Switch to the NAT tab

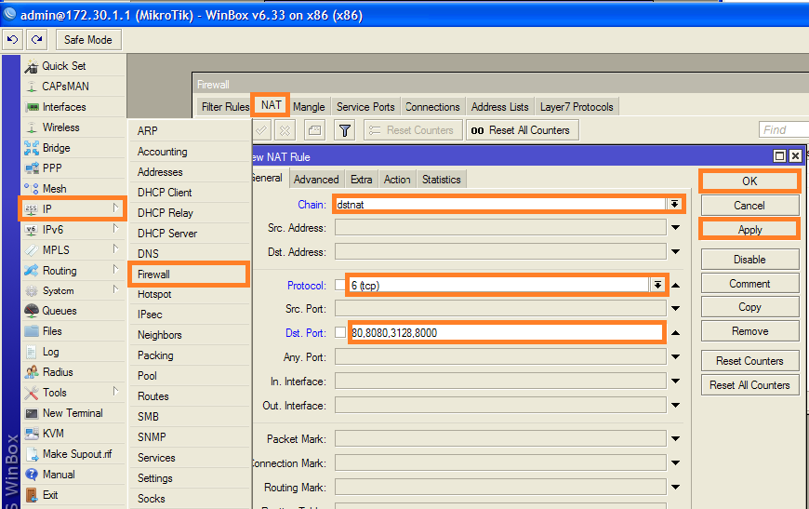coord(271,105)
